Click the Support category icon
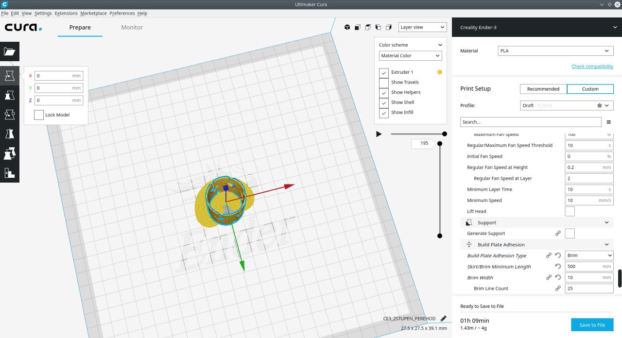Viewport: 622px width, 338px height. pyautogui.click(x=469, y=222)
